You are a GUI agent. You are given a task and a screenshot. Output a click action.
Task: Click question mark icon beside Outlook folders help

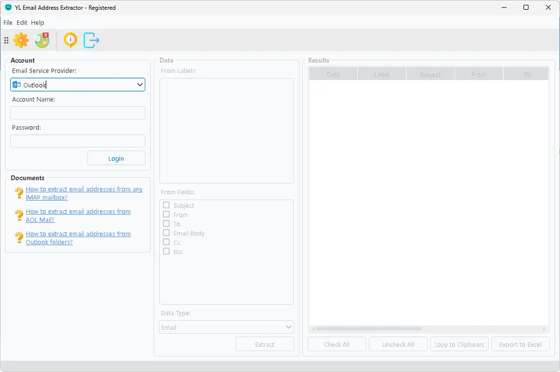(19, 238)
